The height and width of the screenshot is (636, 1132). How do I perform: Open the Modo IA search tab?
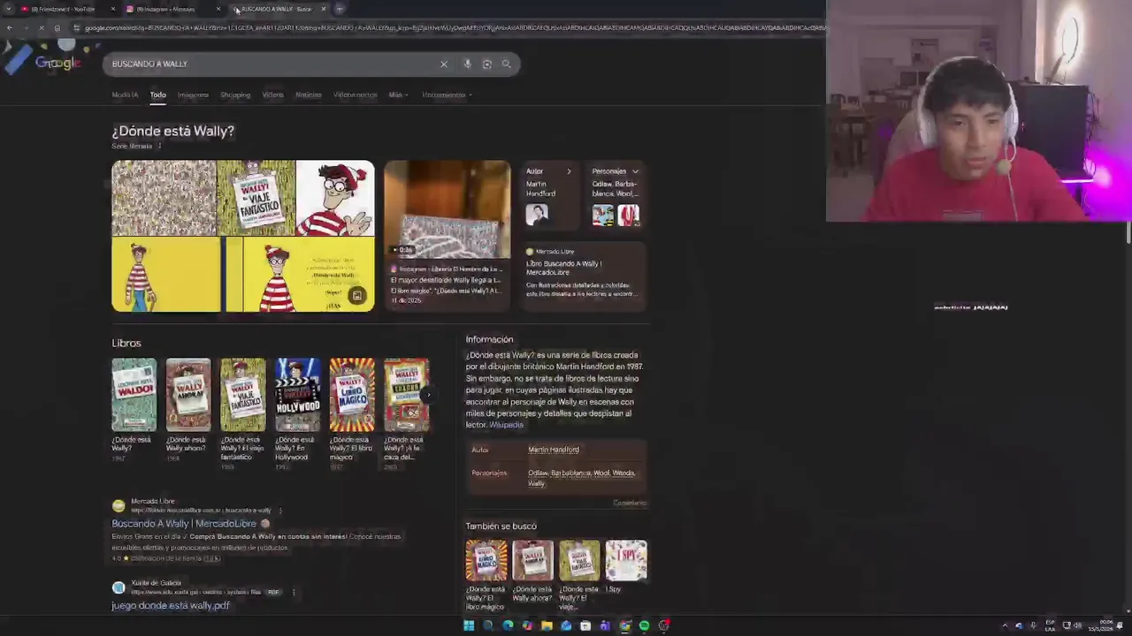coord(125,95)
